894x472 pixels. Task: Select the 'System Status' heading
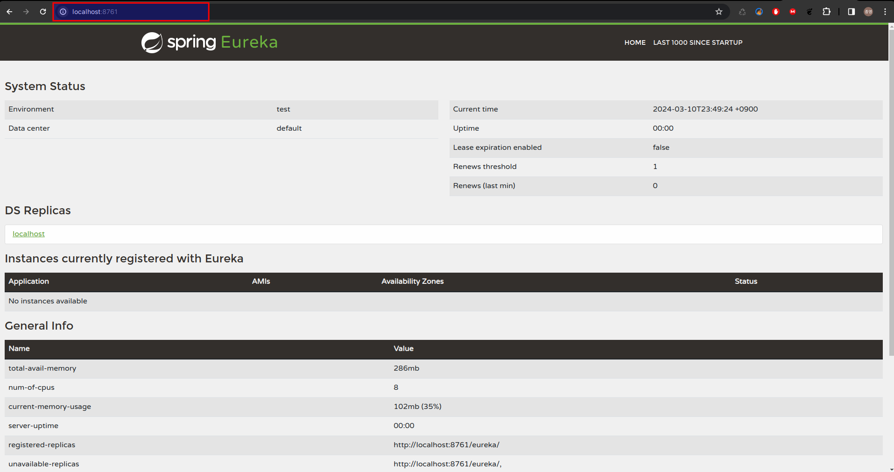(45, 86)
